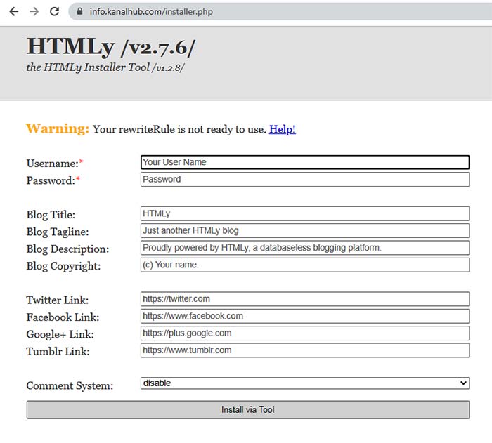The image size is (492, 443).
Task: Click the orange Warning: text
Action: pyautogui.click(x=58, y=129)
